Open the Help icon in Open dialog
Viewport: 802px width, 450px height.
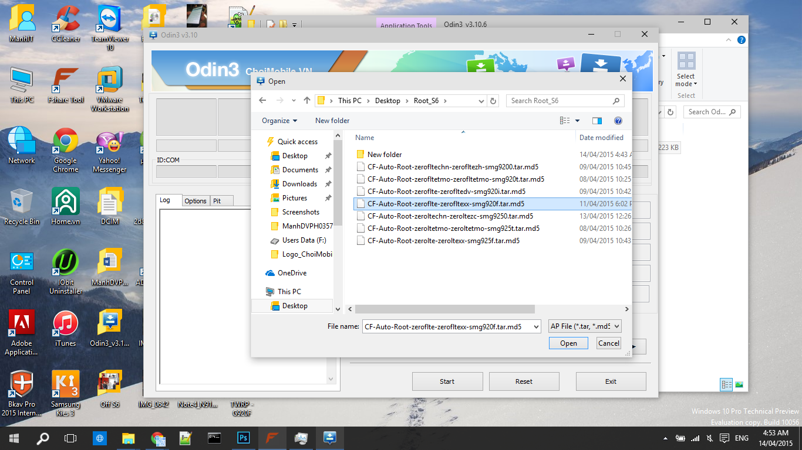coord(618,121)
